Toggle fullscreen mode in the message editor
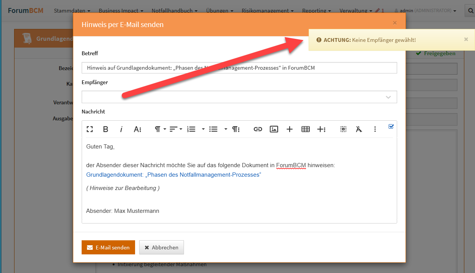Screen dimensions: 475x273 90,129
